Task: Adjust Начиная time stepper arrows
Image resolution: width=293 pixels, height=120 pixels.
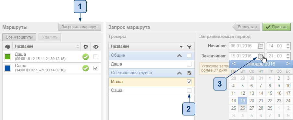Action: point(288,46)
